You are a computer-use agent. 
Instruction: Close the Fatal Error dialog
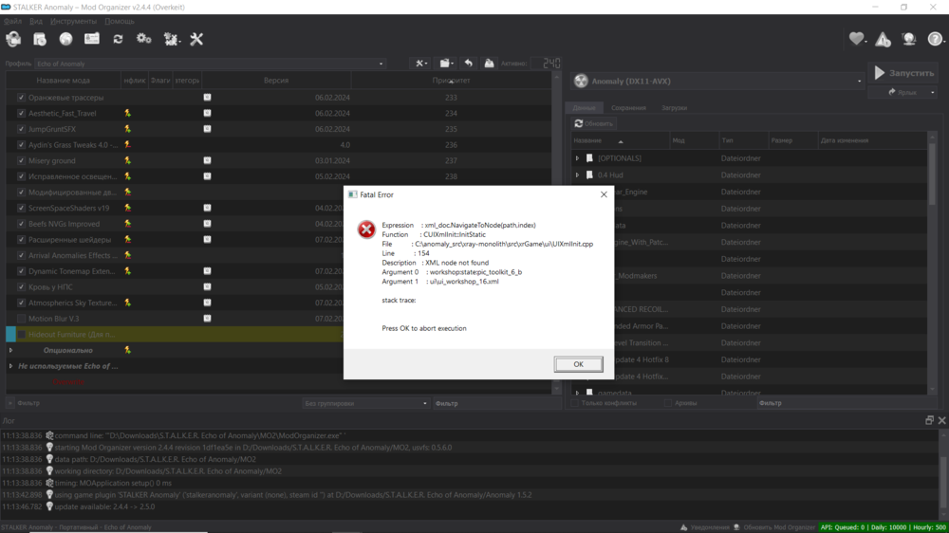604,194
